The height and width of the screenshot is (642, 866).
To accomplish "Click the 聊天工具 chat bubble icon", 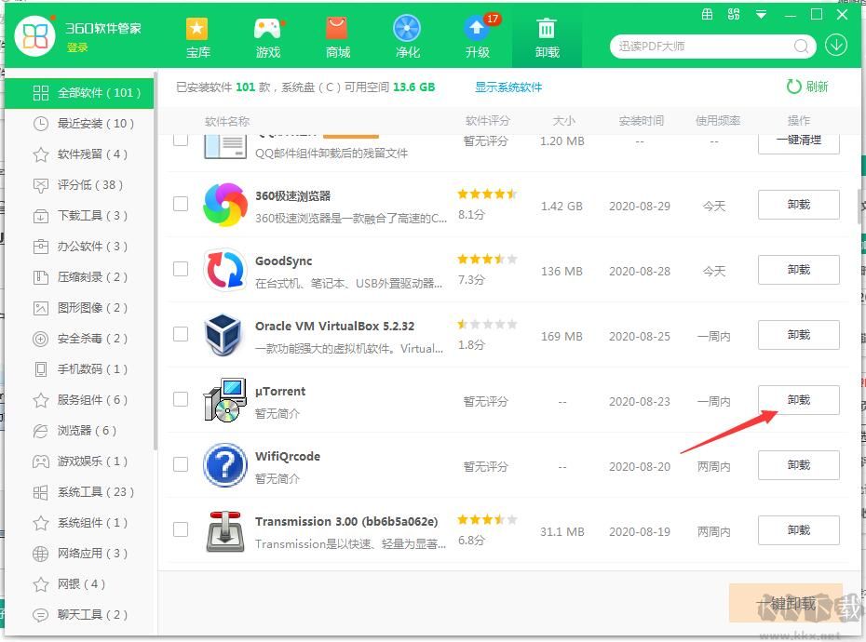I will coord(40,614).
